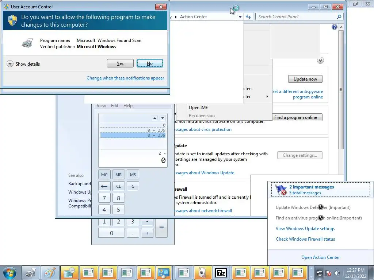The height and width of the screenshot is (280, 374).
Task: Choose Open IME from context menu
Action: 198,108
